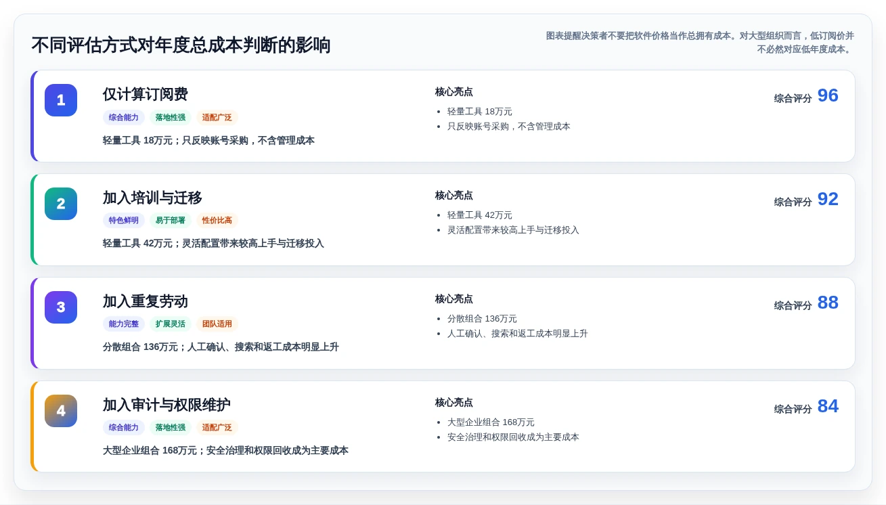
Task: Click summary line 大型企业组合 168万元；安全治理
Action: [225, 451]
